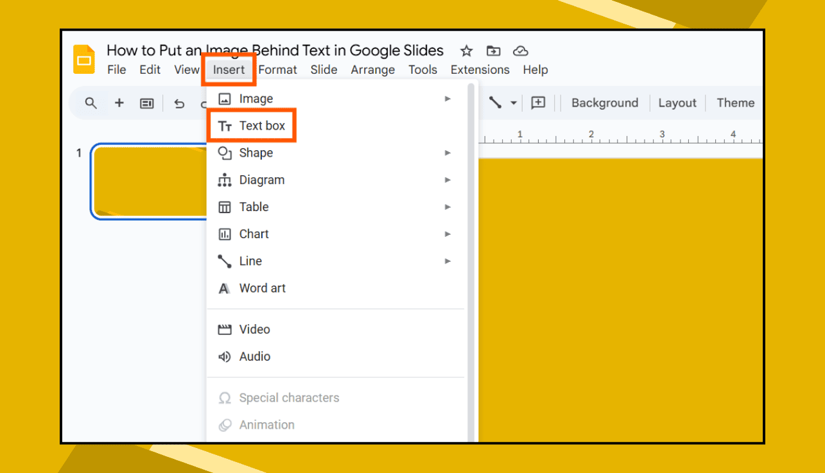Star this presentation

(466, 51)
